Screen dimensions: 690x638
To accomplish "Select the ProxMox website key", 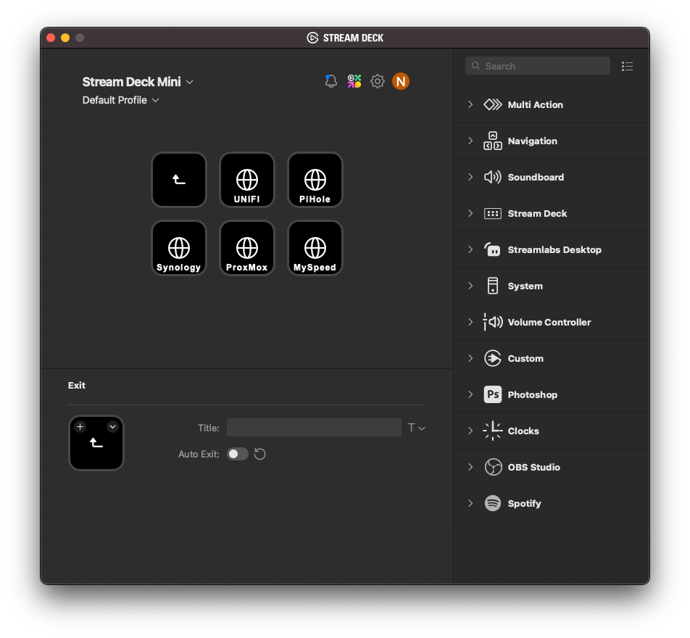I will click(x=247, y=248).
